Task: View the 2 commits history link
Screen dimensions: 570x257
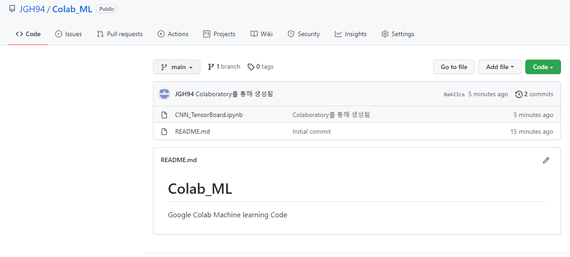Action: coord(534,94)
